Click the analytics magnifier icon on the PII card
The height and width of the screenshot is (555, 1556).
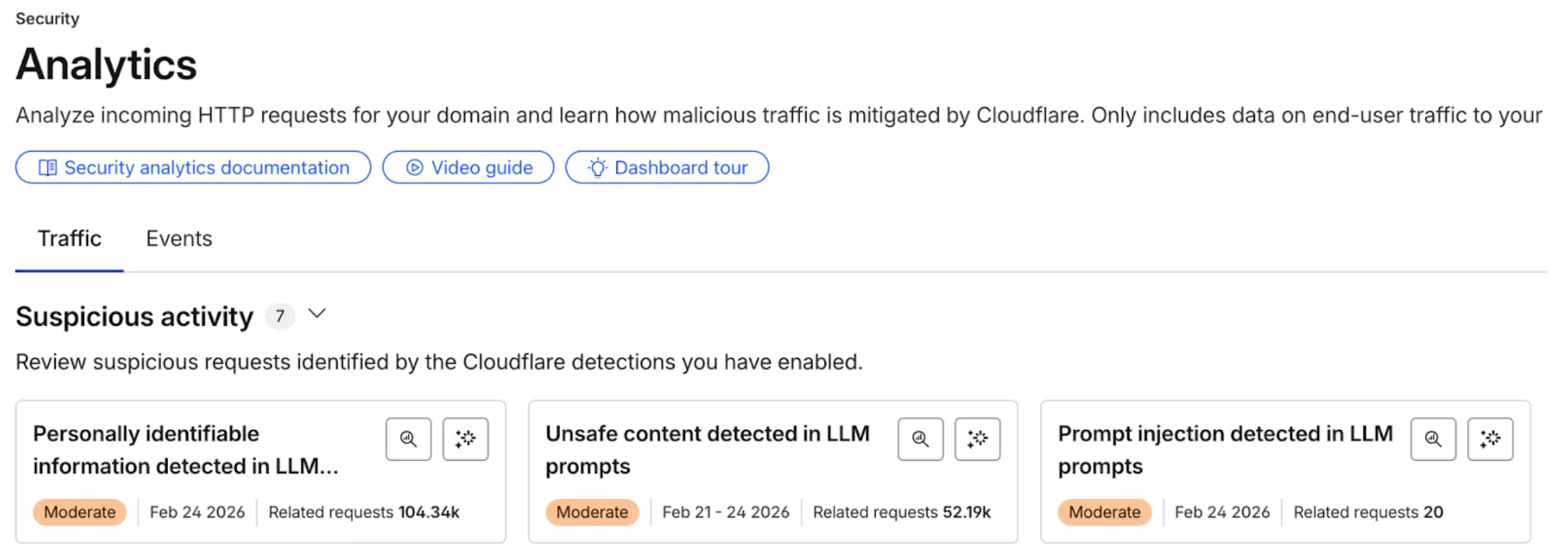click(408, 439)
